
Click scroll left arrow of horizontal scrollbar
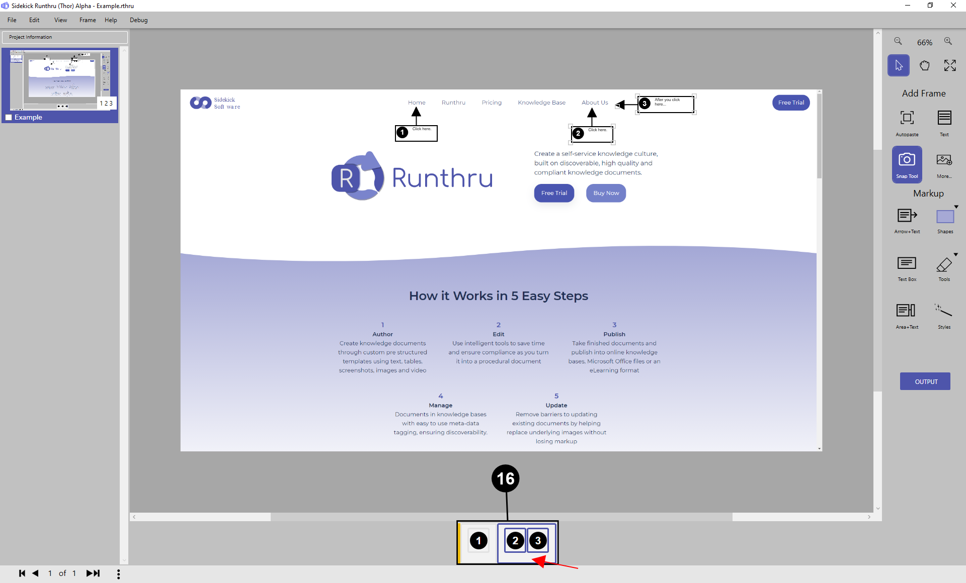(134, 517)
